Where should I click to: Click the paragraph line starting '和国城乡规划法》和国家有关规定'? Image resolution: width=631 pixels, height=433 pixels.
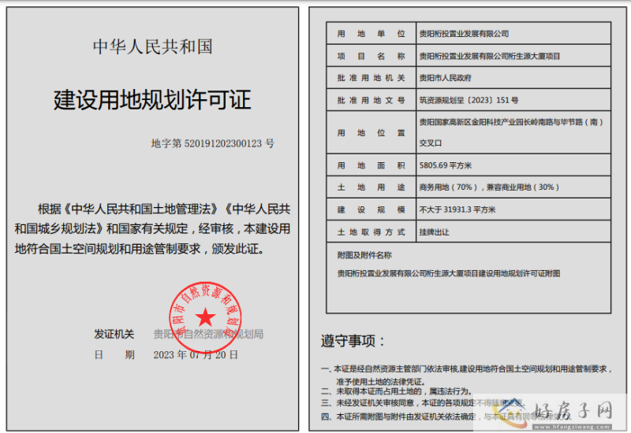[152, 229]
